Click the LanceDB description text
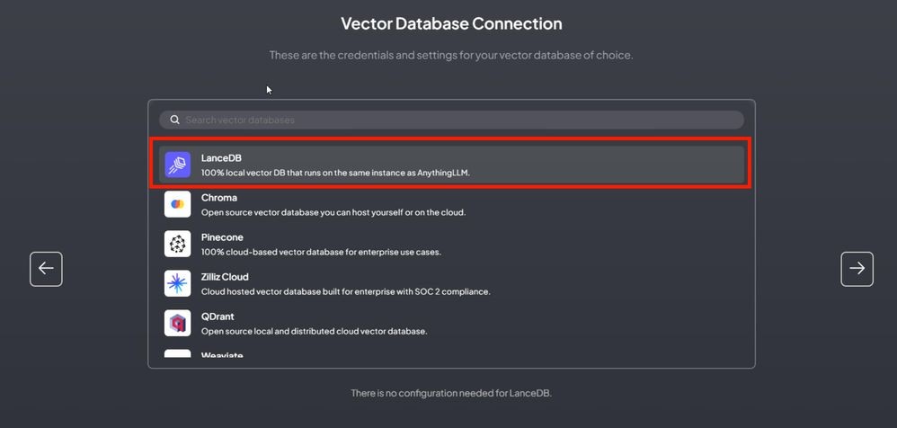This screenshot has width=897, height=428. click(x=335, y=173)
